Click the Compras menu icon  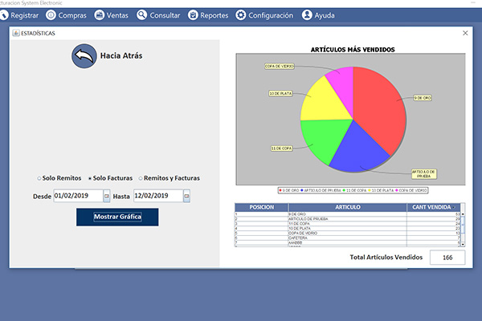pos(50,14)
